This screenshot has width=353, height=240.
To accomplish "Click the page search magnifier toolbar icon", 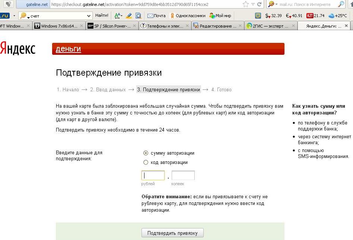I will click(x=138, y=16).
